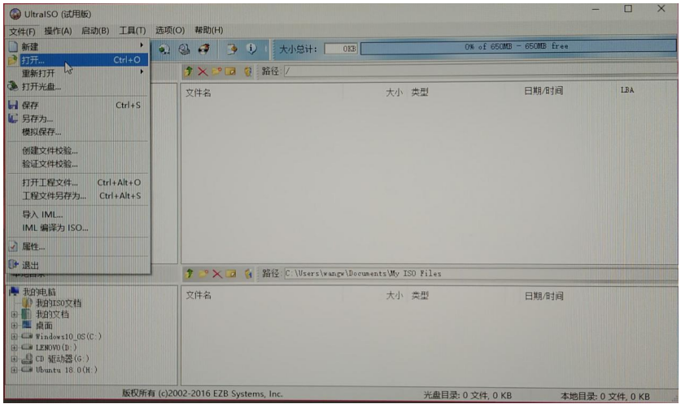Expand the CD 驱动器(G:) node

pyautogui.click(x=14, y=358)
